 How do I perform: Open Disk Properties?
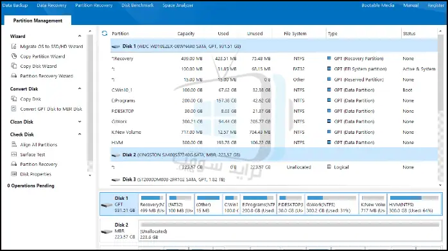pos(36,174)
